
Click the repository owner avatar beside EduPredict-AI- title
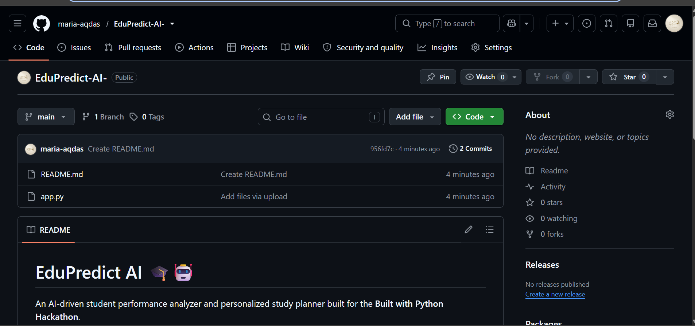point(24,78)
